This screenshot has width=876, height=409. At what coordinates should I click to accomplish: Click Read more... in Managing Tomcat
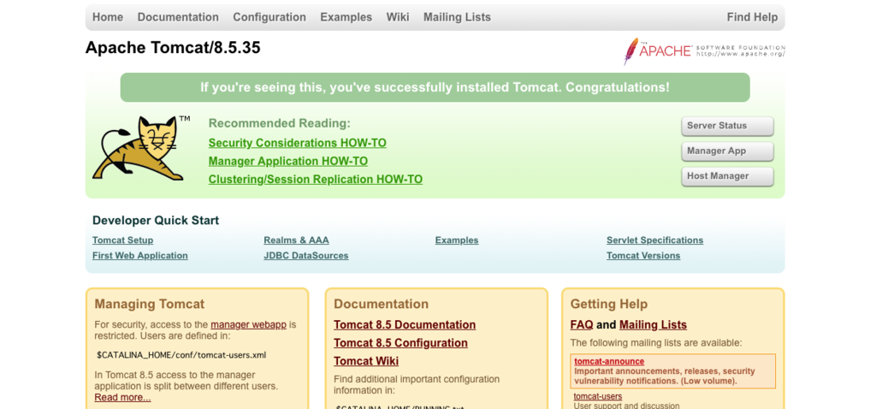(123, 398)
